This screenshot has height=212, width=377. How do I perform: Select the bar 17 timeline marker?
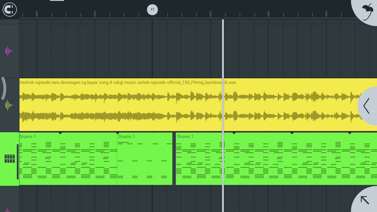click(152, 9)
